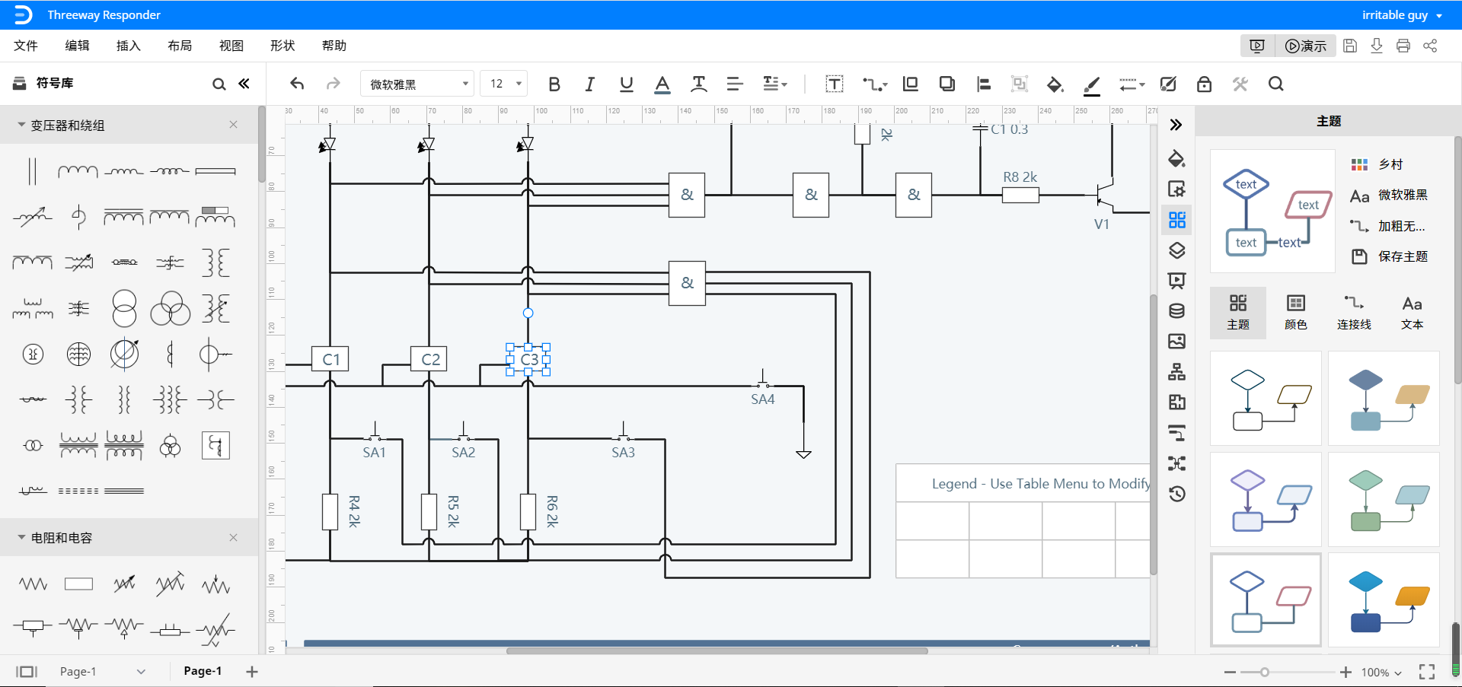Open the 视图 menu

coord(231,46)
